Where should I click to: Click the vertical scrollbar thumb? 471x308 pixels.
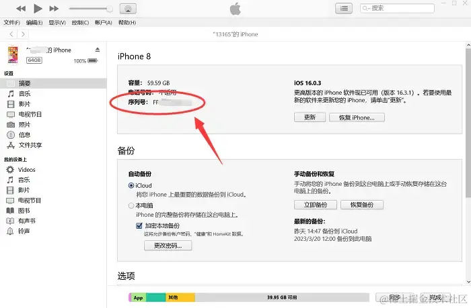[x=468, y=123]
